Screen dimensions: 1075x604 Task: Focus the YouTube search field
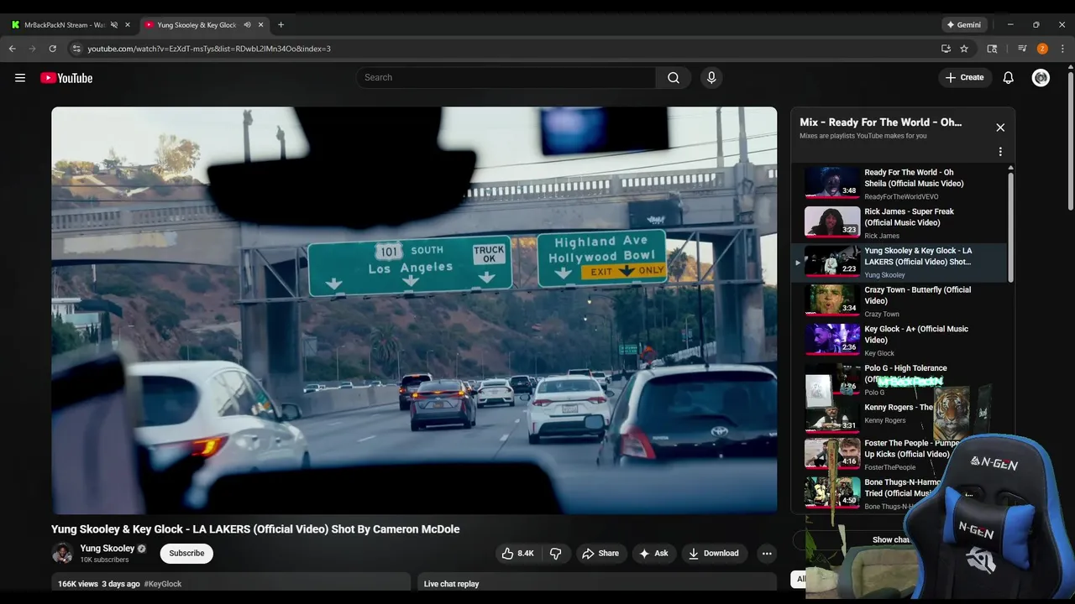pos(506,78)
